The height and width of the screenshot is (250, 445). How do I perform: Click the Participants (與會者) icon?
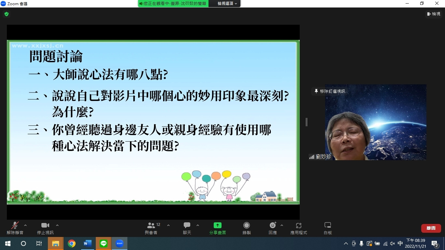point(151,225)
